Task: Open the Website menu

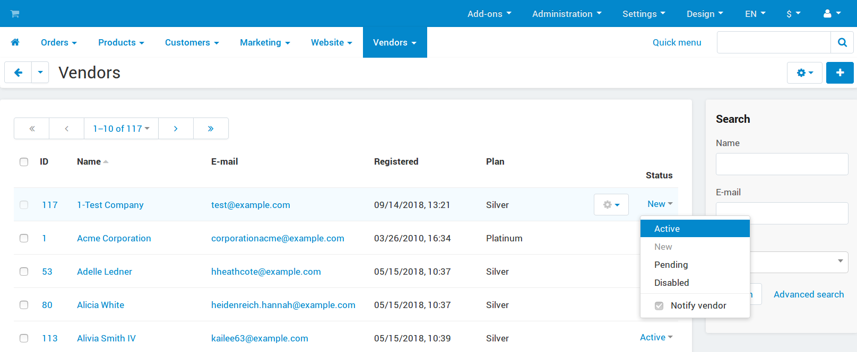Action: (332, 42)
